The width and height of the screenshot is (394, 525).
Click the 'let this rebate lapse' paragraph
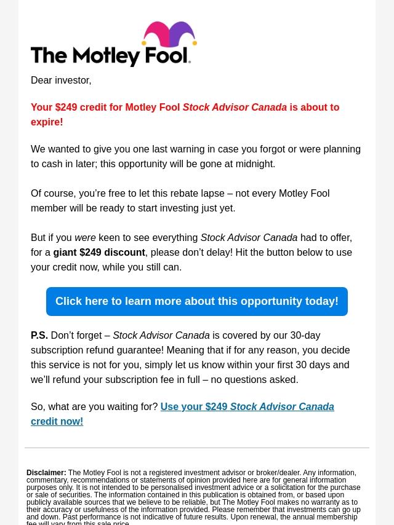(180, 200)
